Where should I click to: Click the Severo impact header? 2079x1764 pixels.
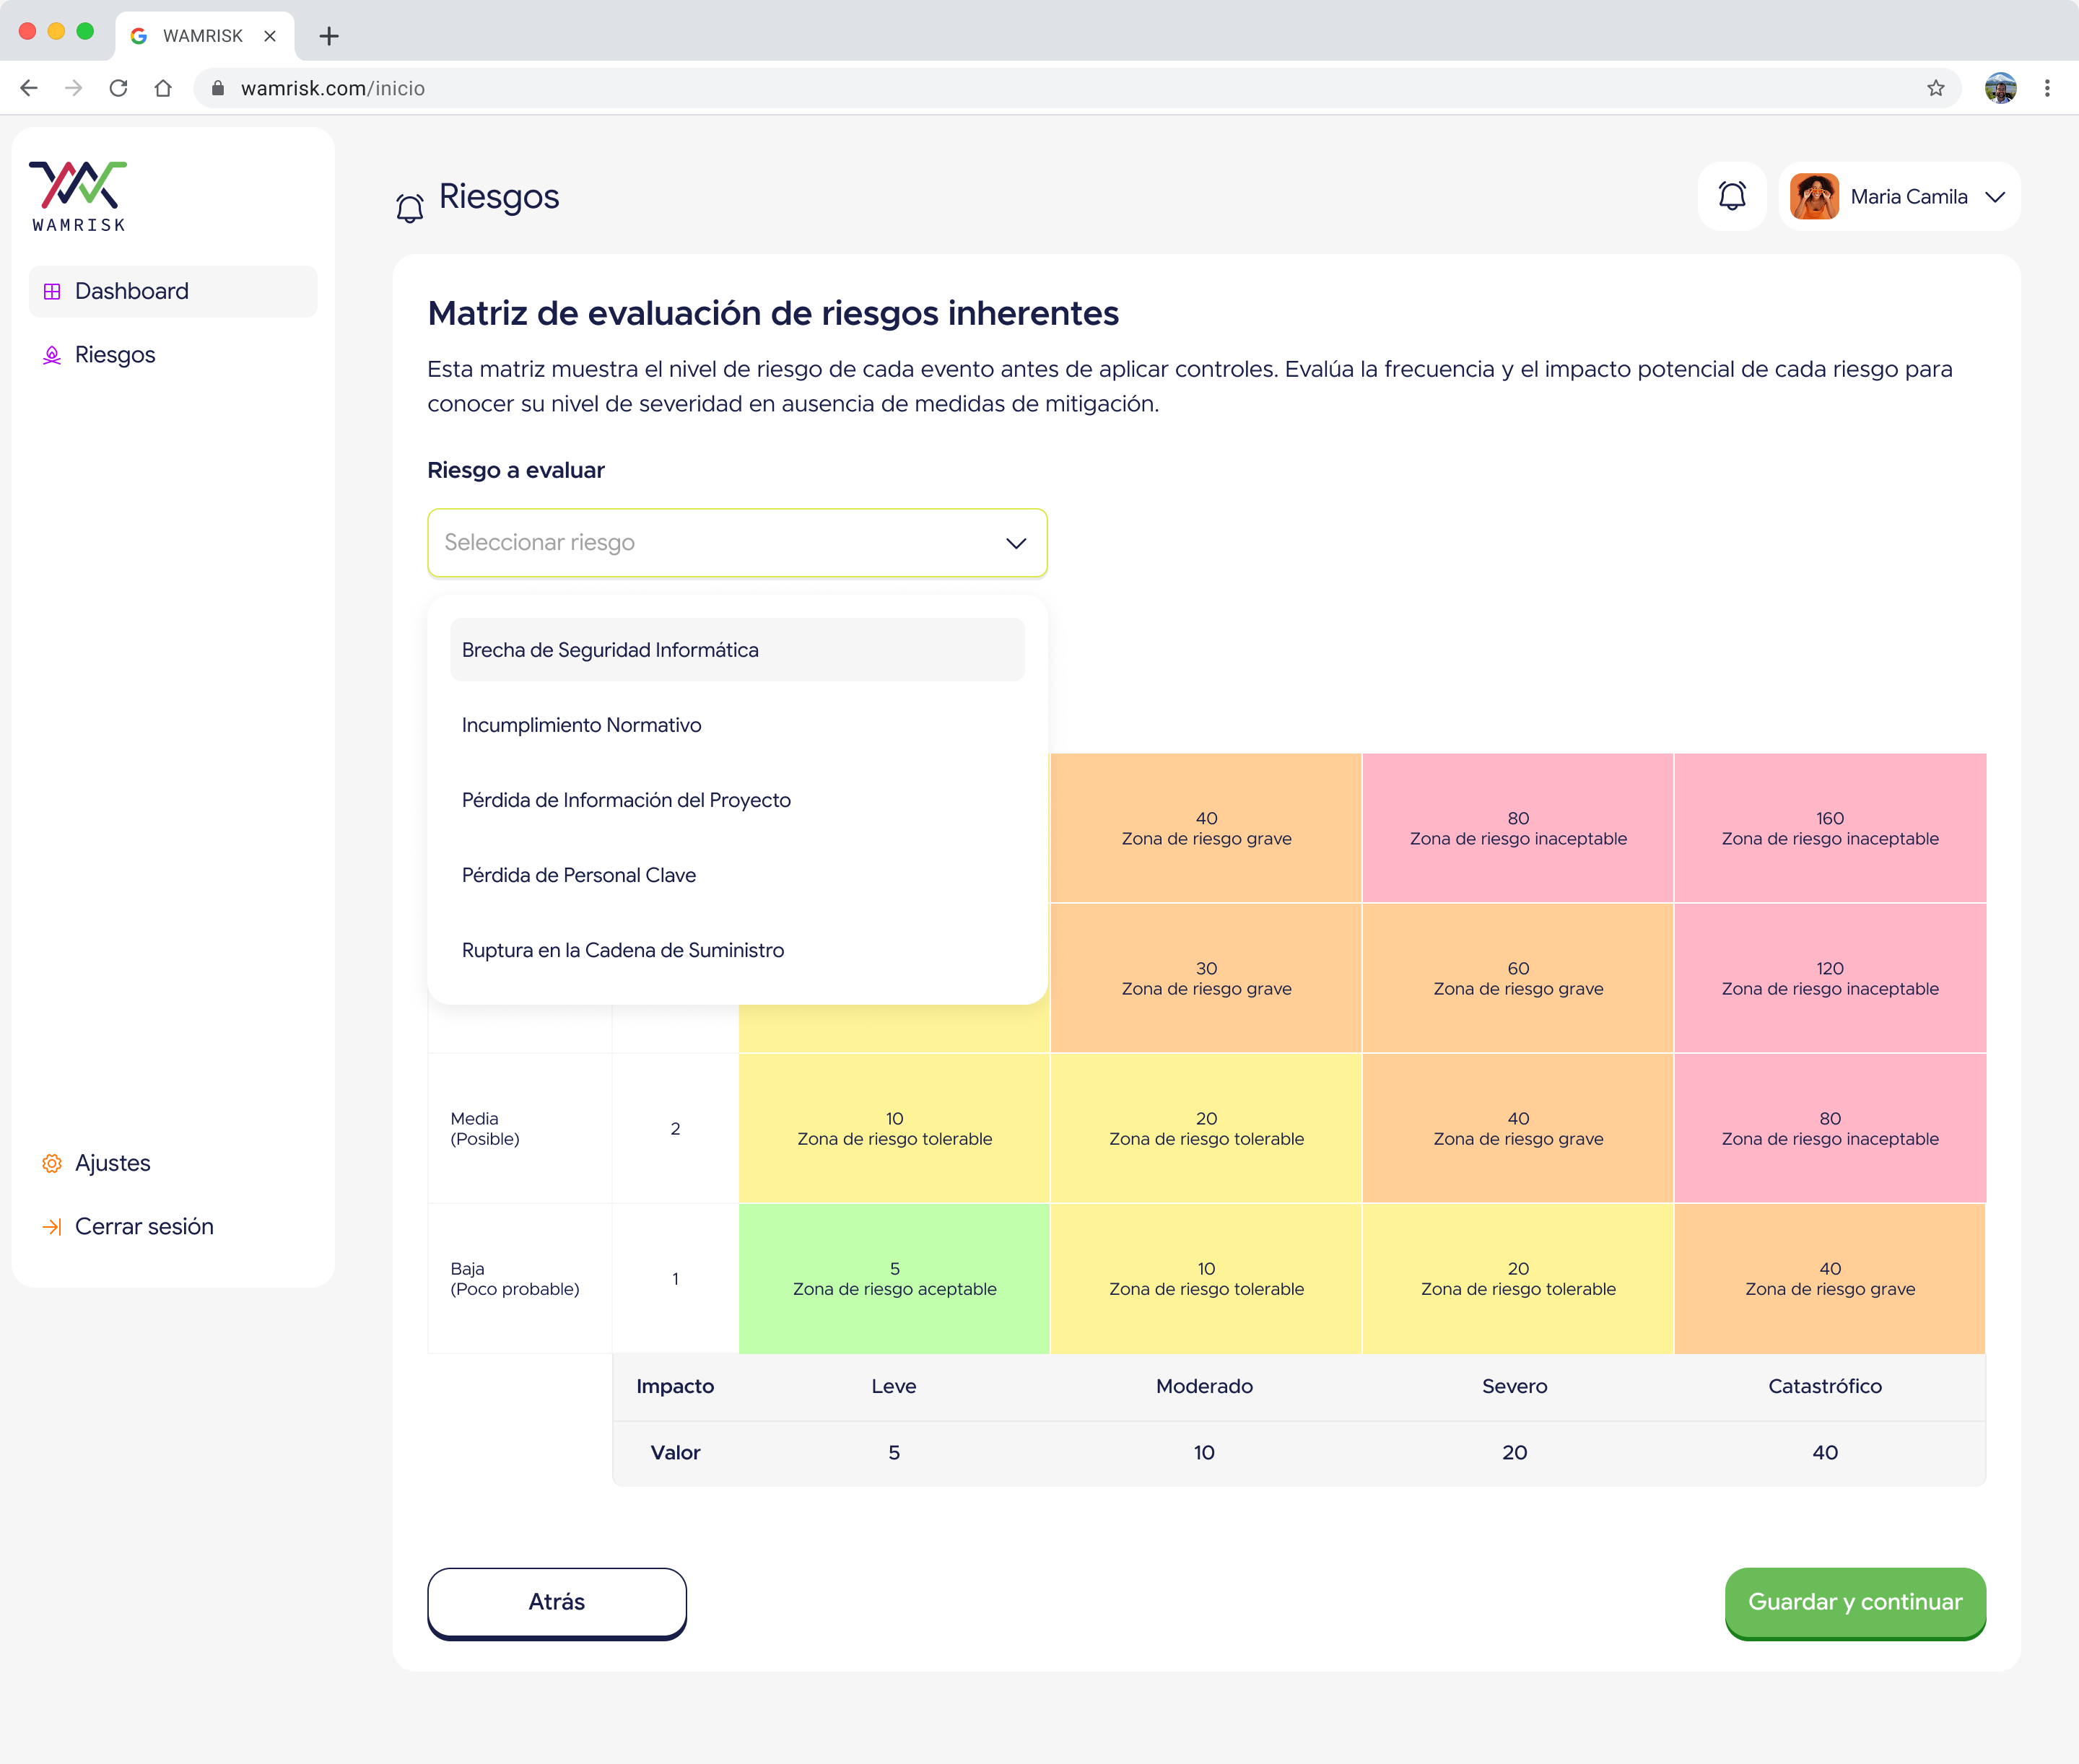click(1514, 1386)
